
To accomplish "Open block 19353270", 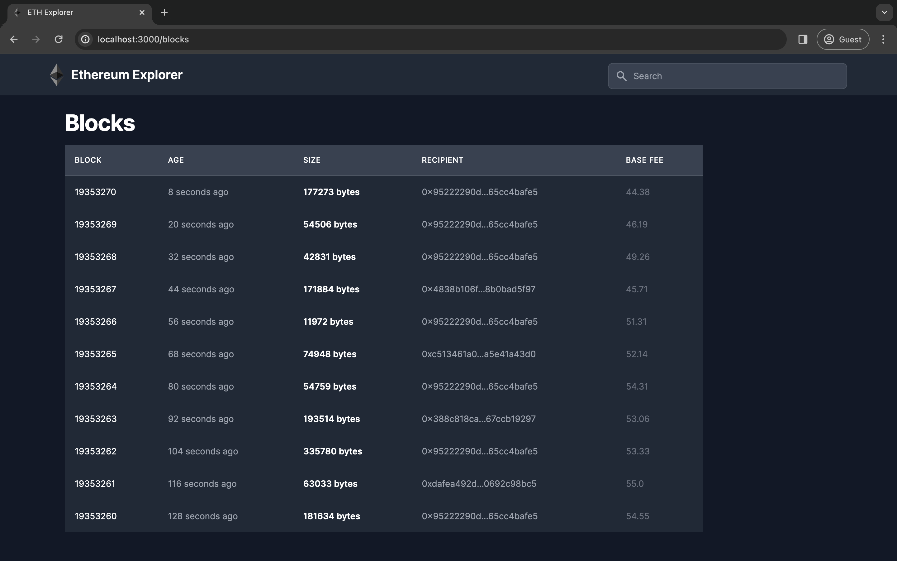I will coord(95,192).
